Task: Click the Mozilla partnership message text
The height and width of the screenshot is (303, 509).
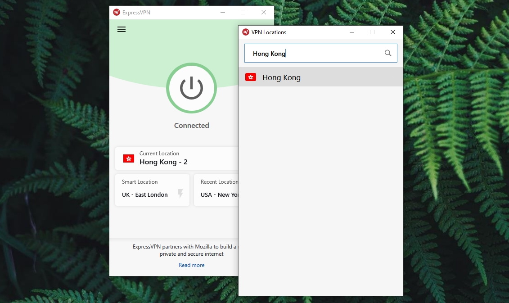Action: (x=185, y=250)
